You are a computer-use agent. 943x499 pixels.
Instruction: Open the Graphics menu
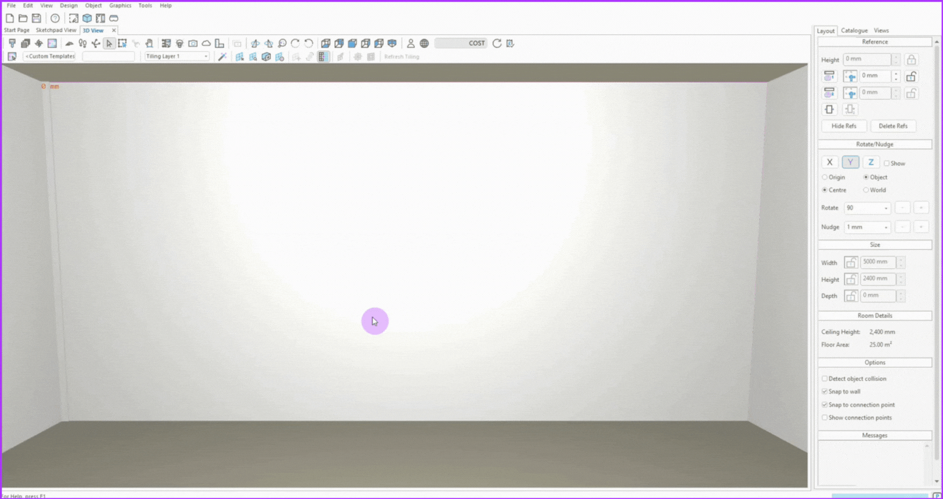click(120, 5)
